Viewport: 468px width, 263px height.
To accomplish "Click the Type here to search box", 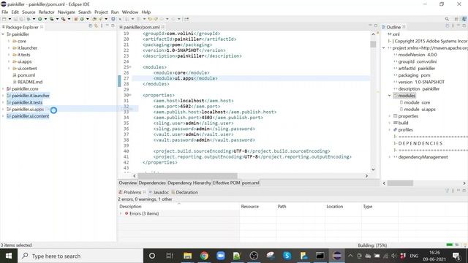I will 80,256.
